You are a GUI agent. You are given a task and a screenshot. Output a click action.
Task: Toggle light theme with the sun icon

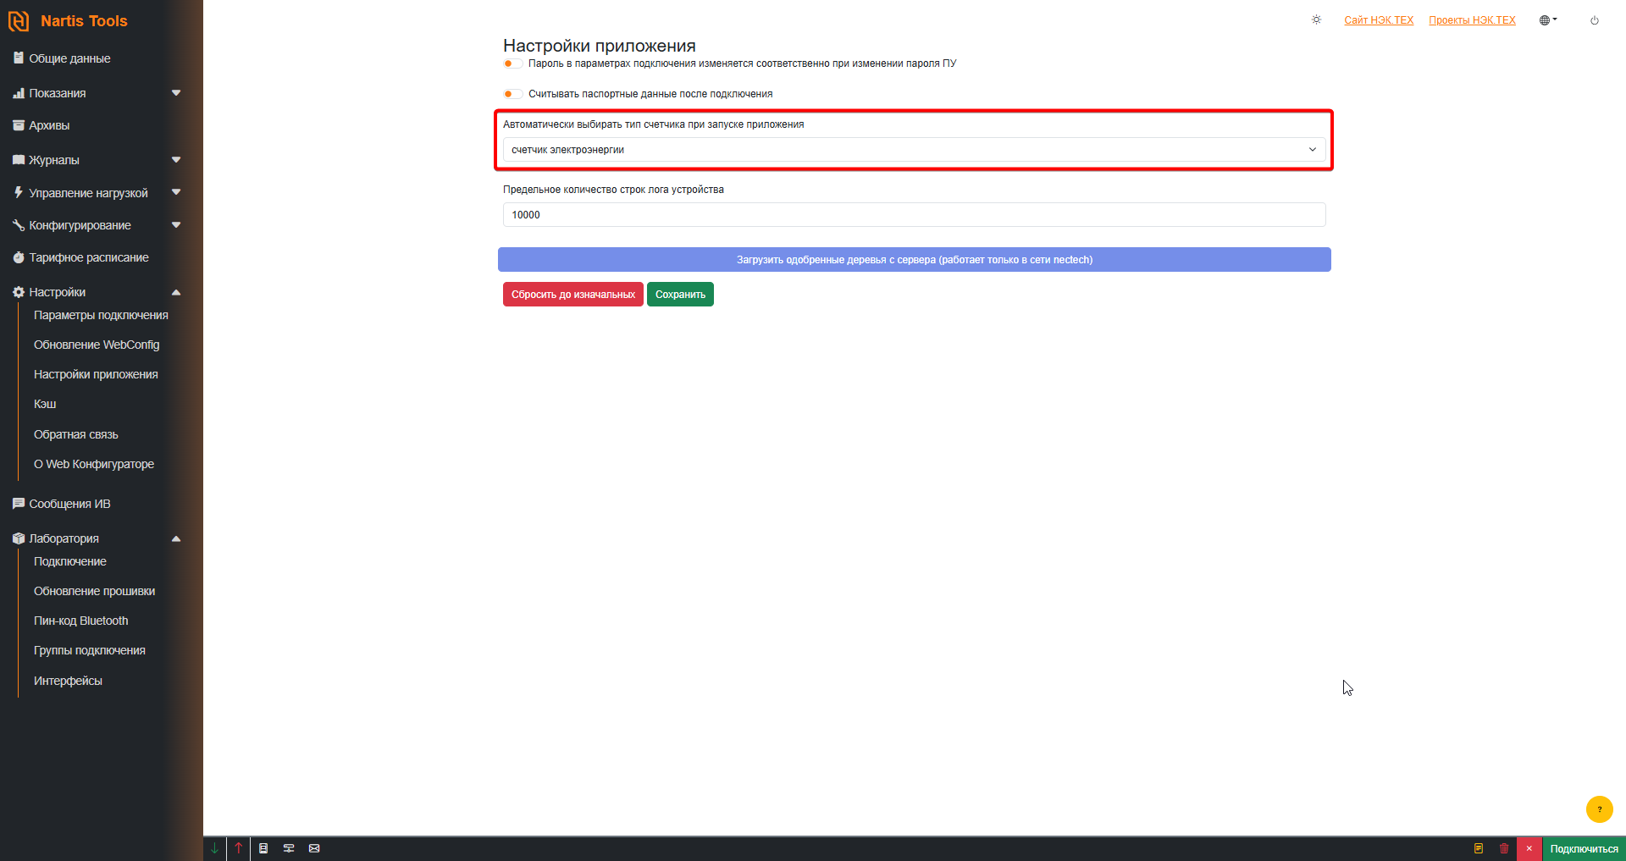(1315, 19)
